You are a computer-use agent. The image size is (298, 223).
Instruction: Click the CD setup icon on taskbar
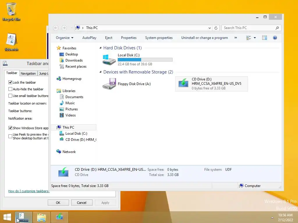pos(60,217)
